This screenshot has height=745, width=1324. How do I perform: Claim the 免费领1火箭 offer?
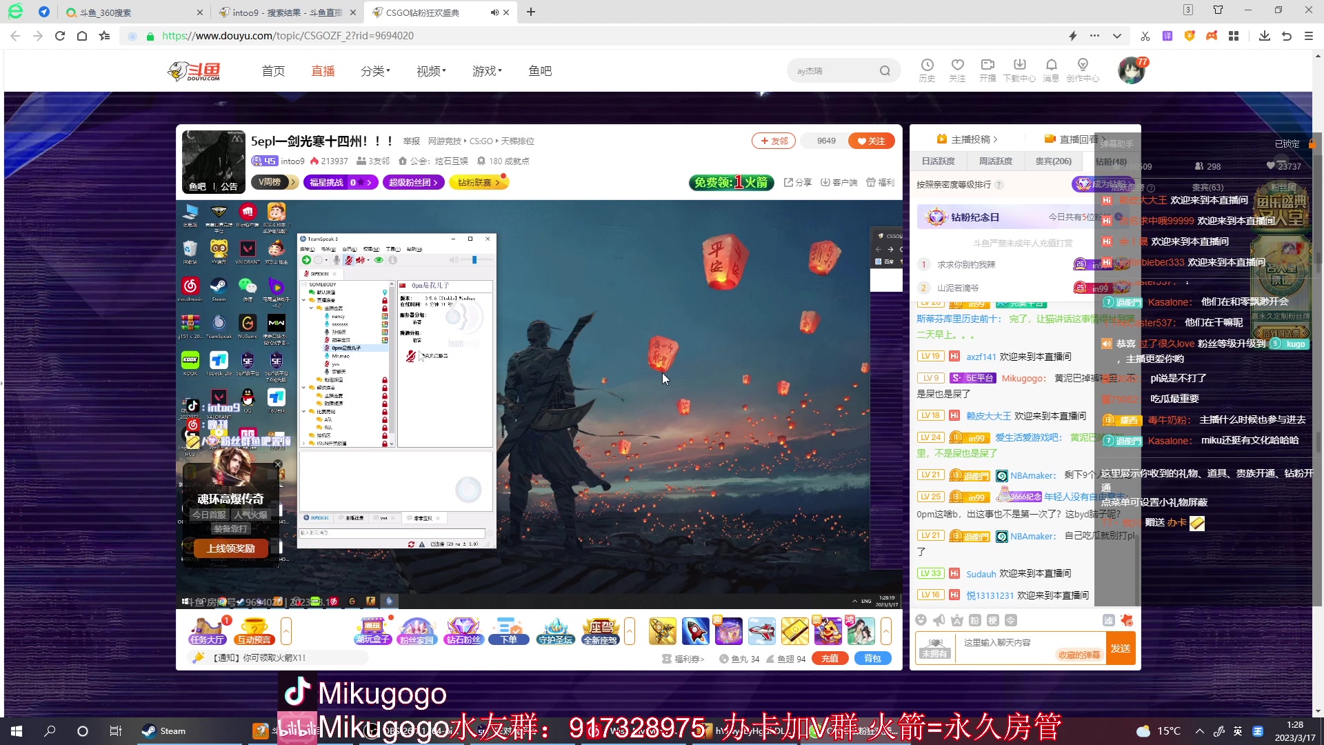[x=731, y=182]
